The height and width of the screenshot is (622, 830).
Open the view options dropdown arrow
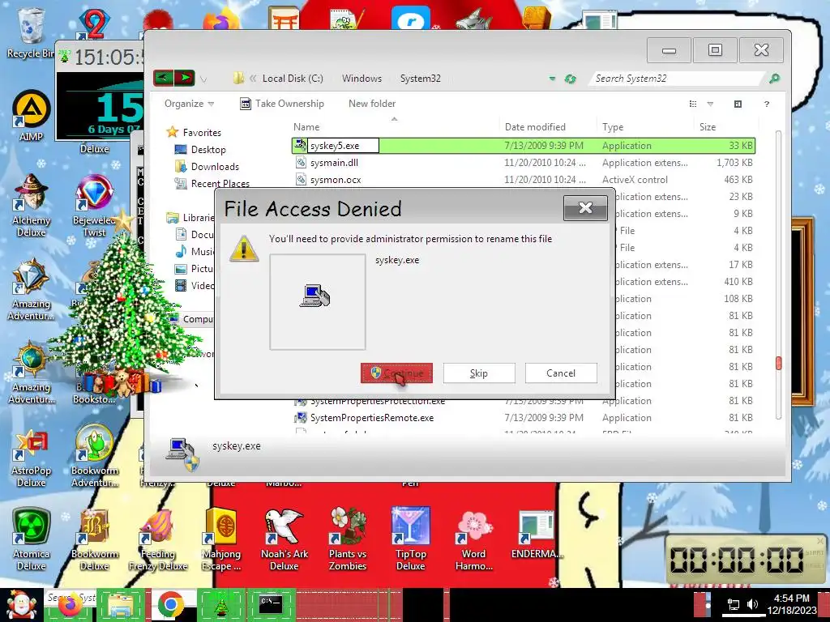click(x=710, y=104)
